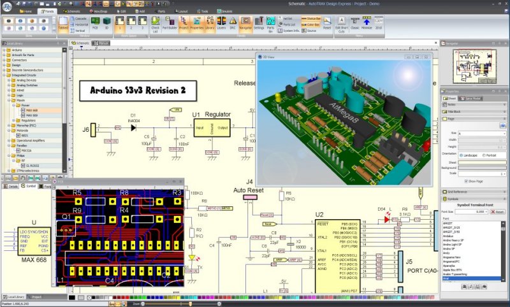
Task: Toggle underline for symbol terminal font
Action: (477, 287)
